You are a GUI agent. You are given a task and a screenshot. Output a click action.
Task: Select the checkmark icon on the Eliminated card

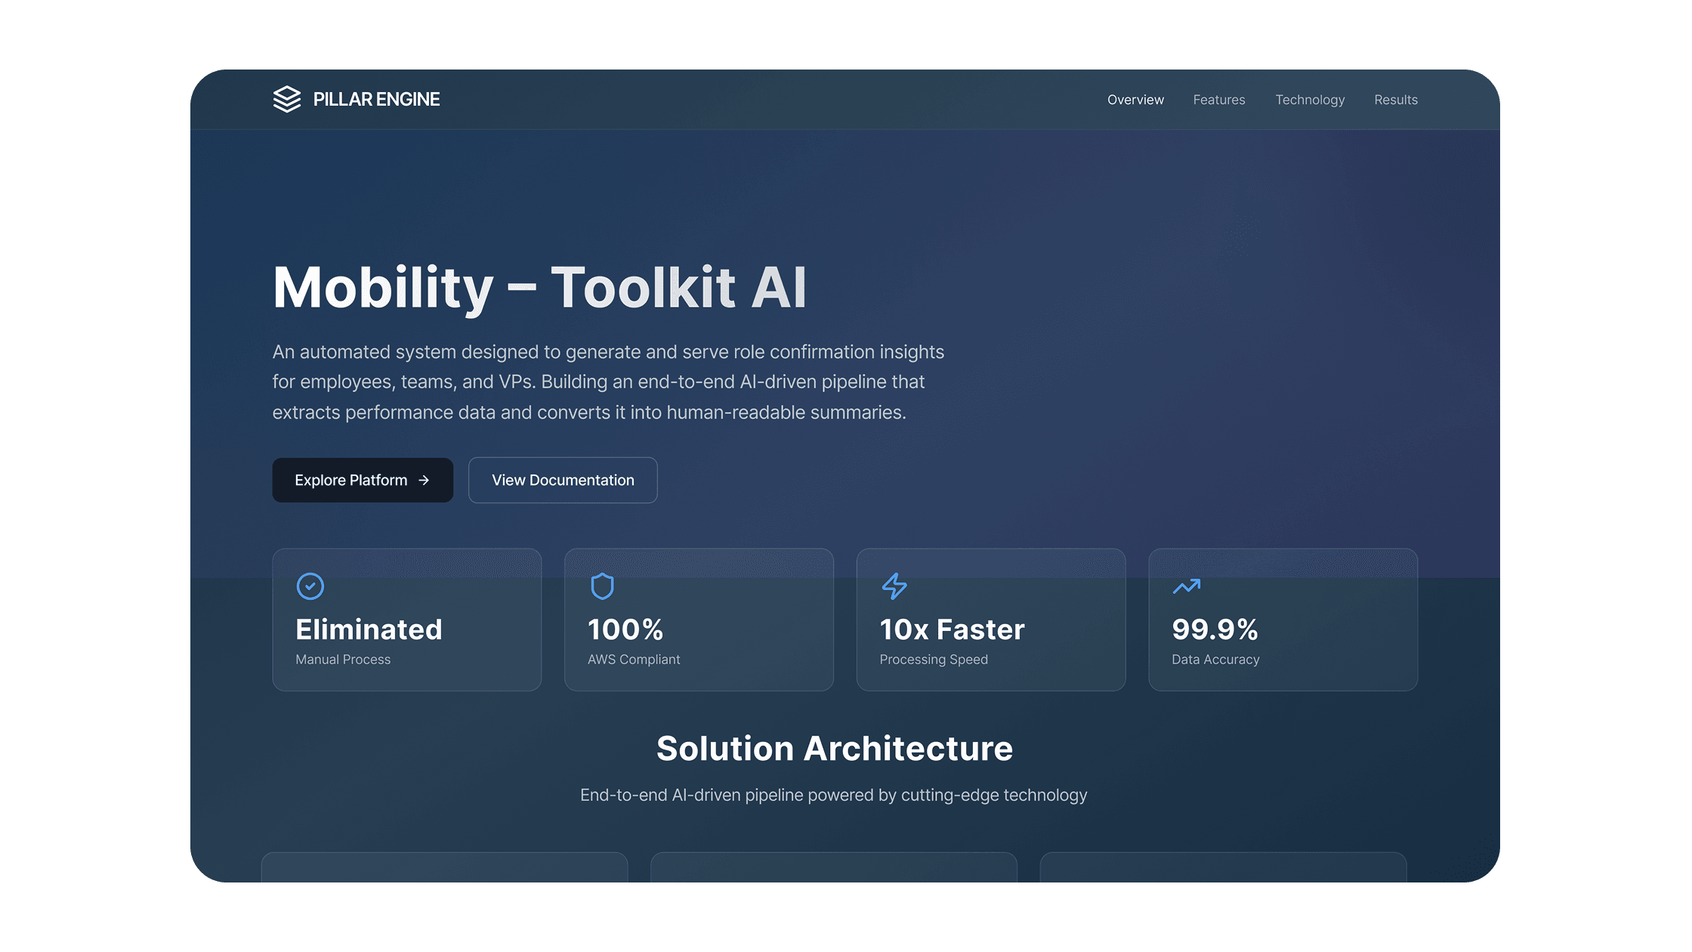click(310, 586)
